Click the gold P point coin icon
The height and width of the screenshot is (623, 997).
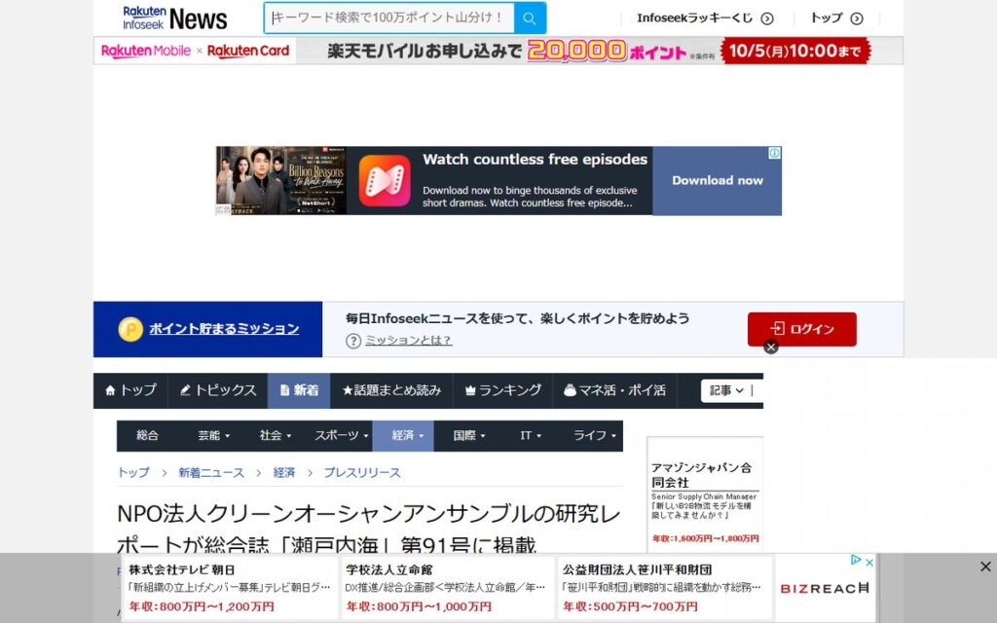point(130,329)
